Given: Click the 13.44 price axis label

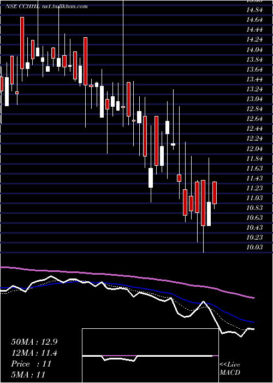Looking at the screenshot, I should pos(255,79).
